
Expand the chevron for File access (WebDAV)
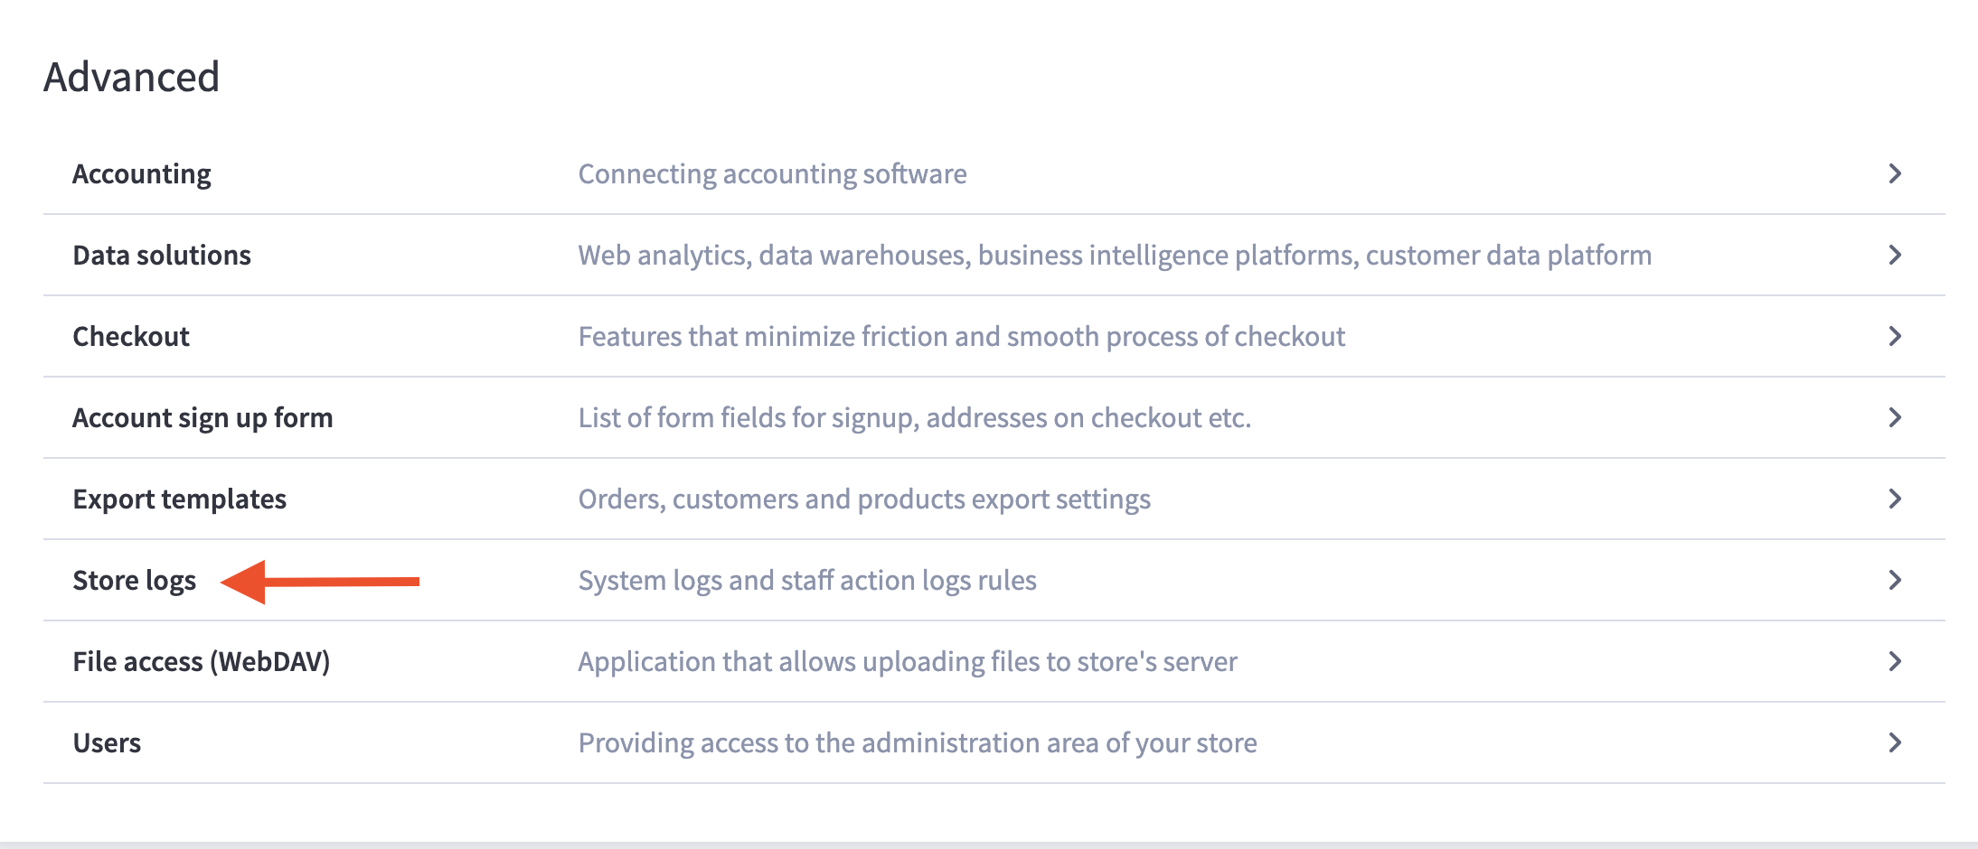(1896, 661)
